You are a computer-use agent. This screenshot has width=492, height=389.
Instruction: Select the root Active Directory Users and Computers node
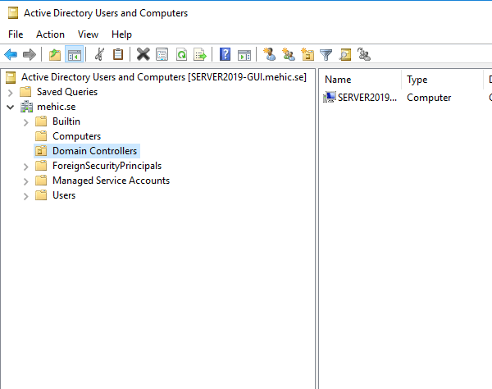[164, 77]
